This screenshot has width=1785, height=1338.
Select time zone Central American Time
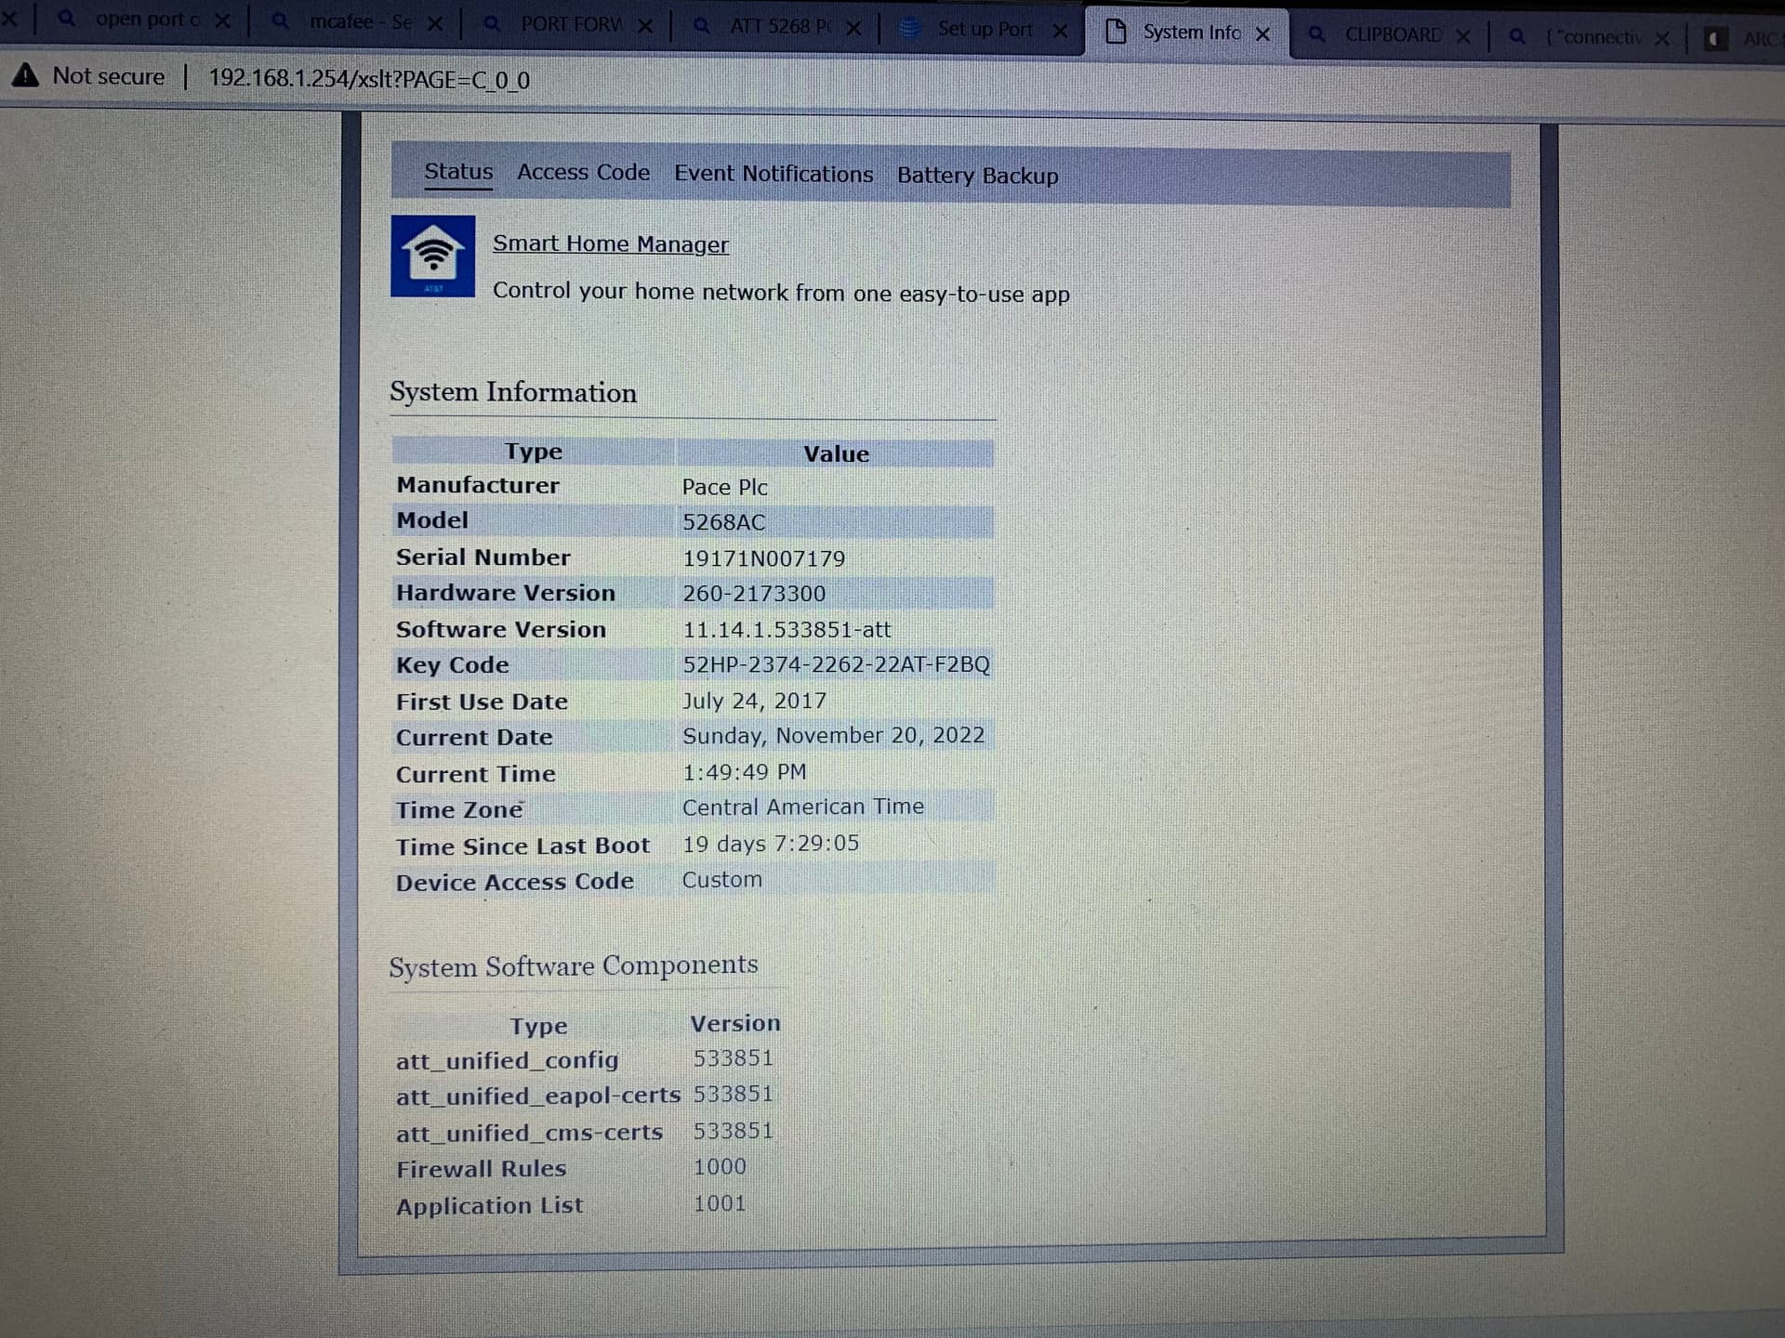pos(803,807)
